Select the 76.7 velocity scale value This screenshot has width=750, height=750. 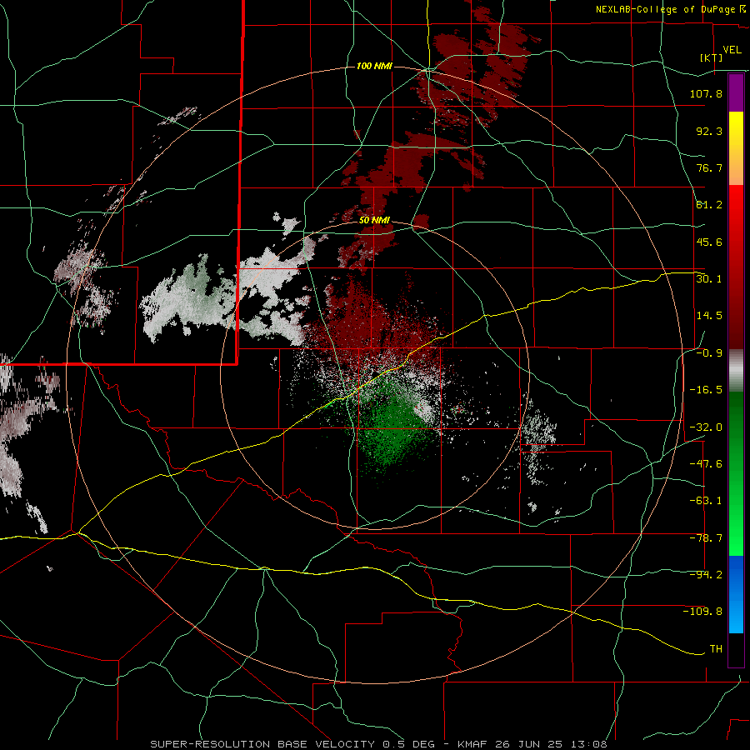point(709,167)
